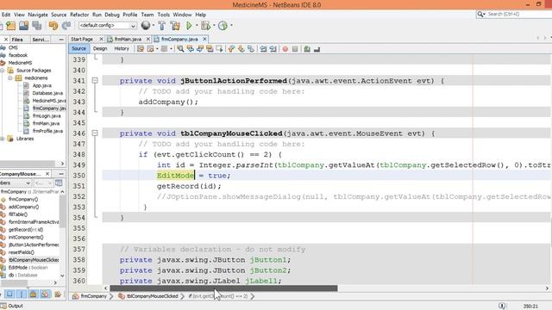Screen dimensions: 552x310
Task: Click the Debug Project icon
Action: point(205,26)
